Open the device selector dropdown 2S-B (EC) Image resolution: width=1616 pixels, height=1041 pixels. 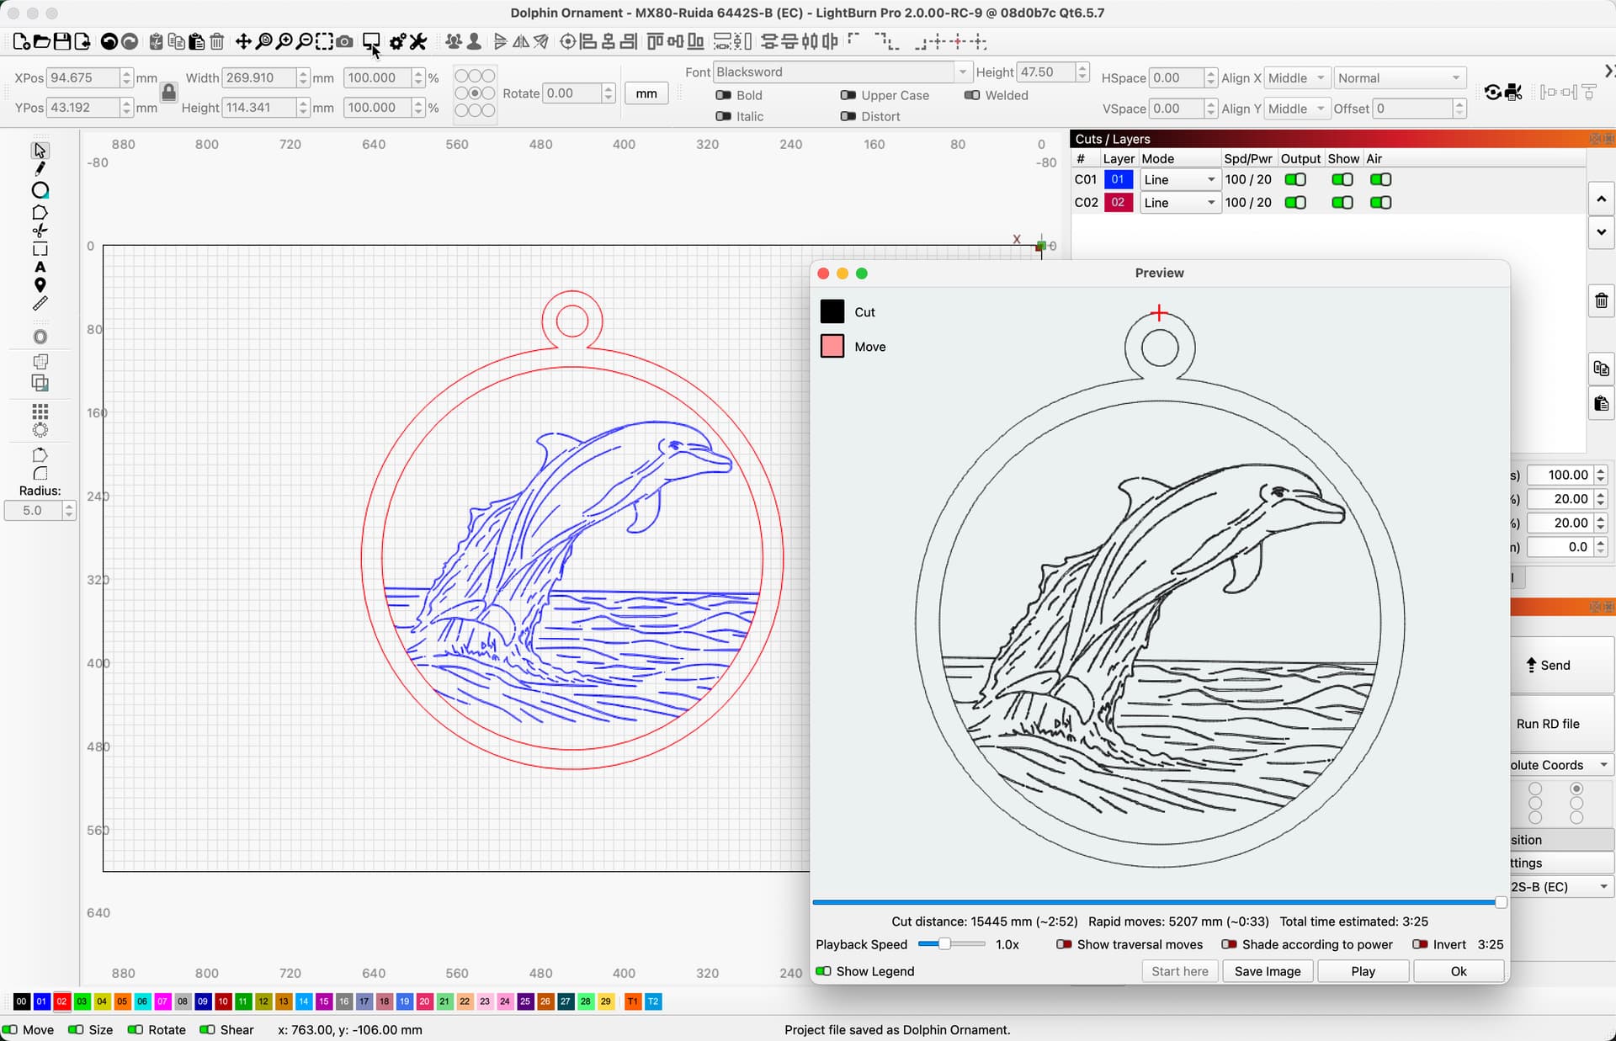pos(1561,886)
